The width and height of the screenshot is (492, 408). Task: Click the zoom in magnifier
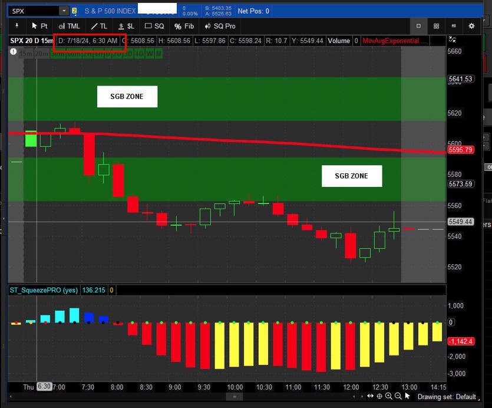(x=389, y=396)
